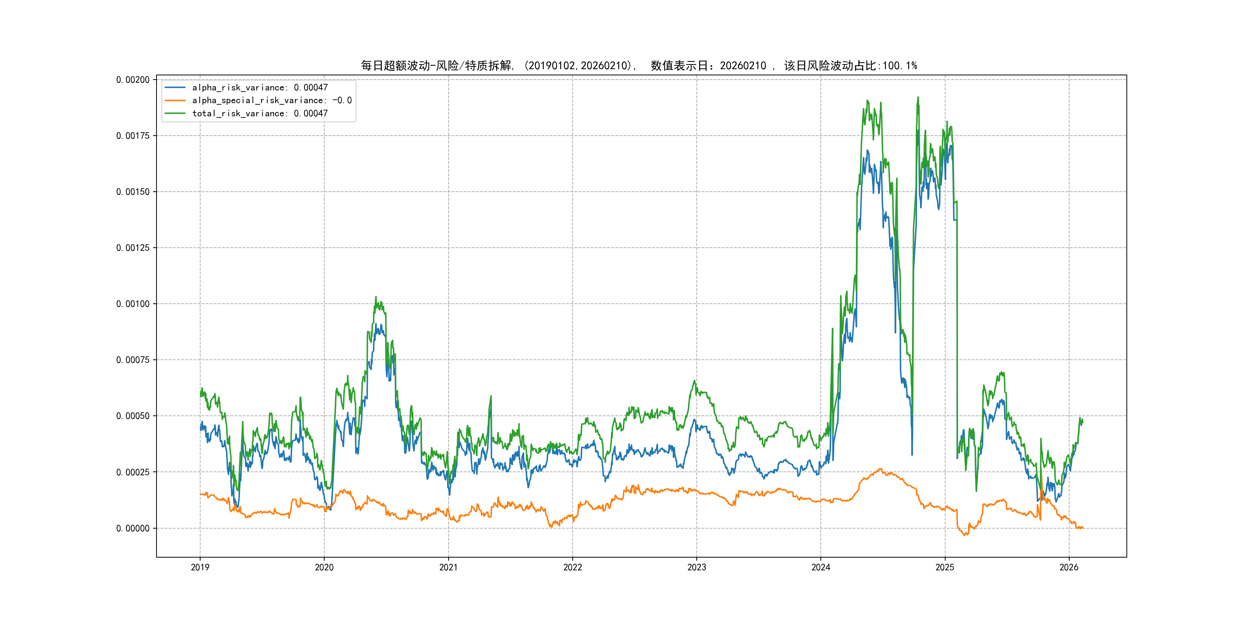Image resolution: width=1252 pixels, height=626 pixels.
Task: Click the blue alpha_risk_variance legend line swatch
Action: (x=175, y=87)
